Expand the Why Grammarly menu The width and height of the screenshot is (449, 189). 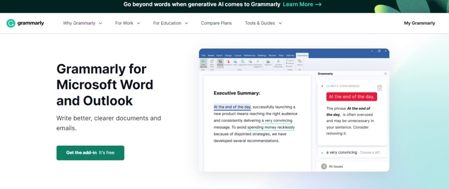coord(82,23)
